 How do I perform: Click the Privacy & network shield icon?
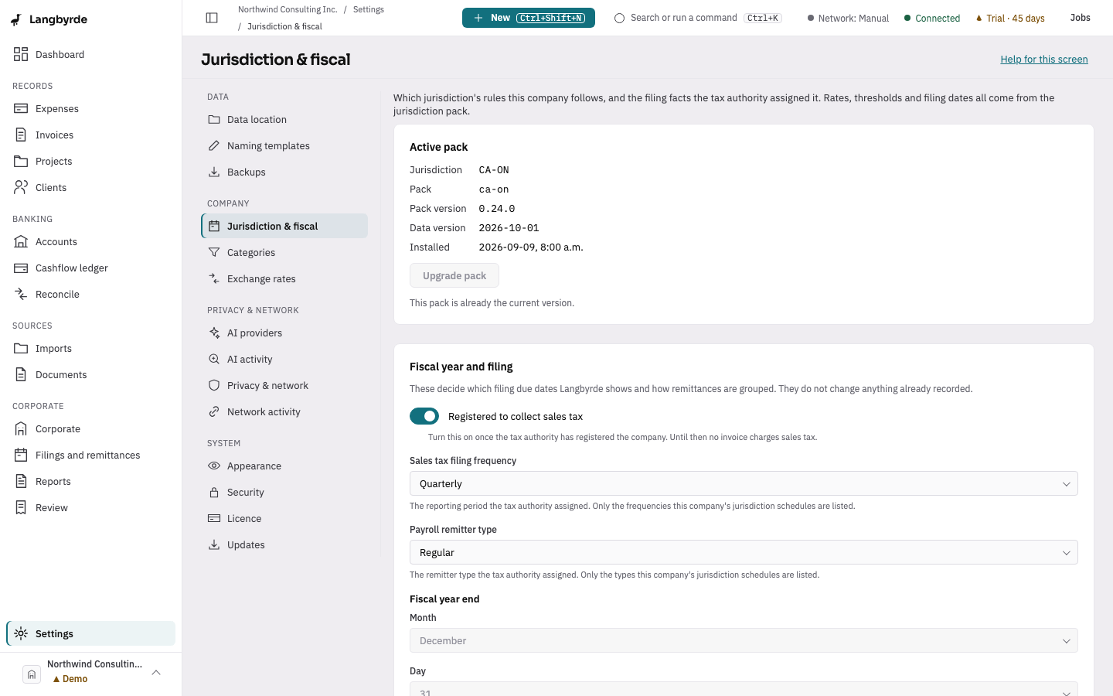click(214, 385)
